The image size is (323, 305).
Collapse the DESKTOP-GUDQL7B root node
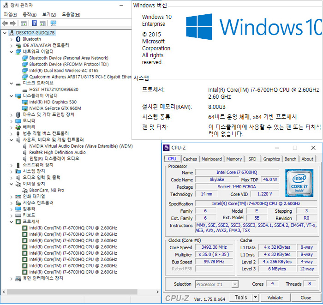(x=5, y=33)
